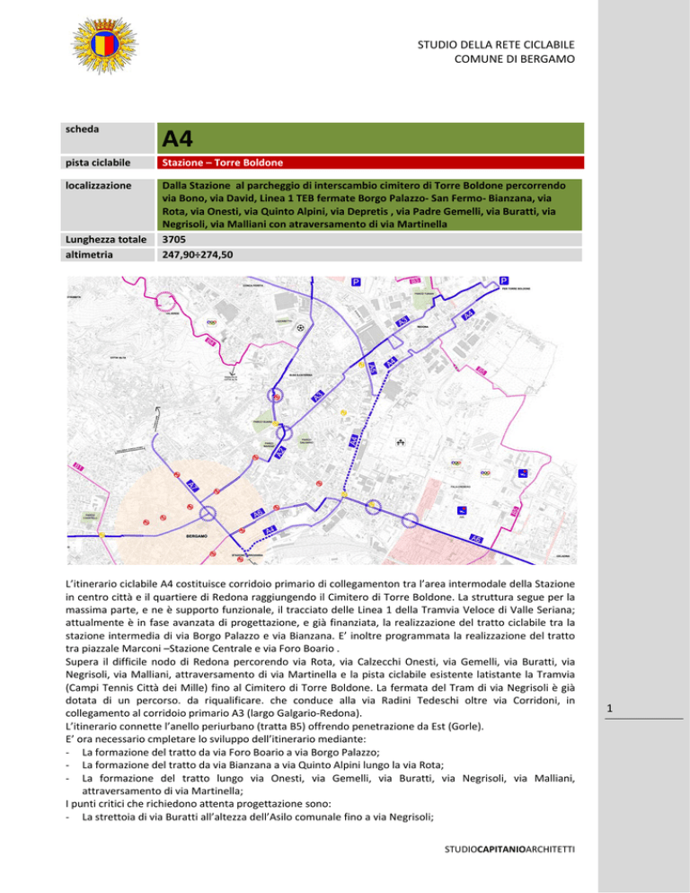Select the A8 route label on the map
This screenshot has width=690, height=893.
258,513
